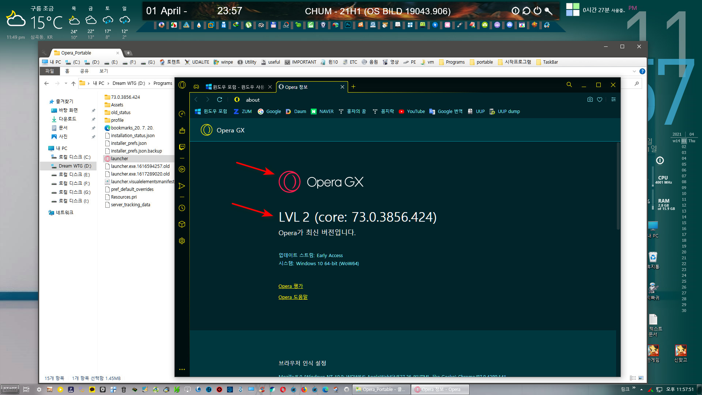Open YouTube bookmark
702x395 pixels.
click(412, 112)
